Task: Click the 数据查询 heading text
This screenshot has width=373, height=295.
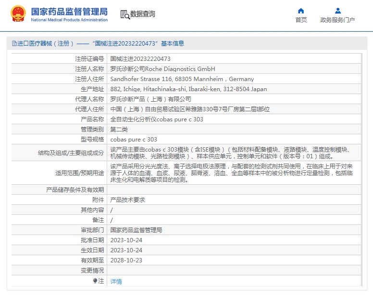Action: pos(142,14)
